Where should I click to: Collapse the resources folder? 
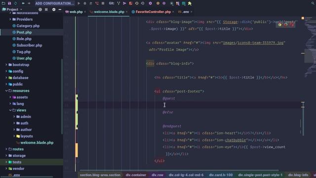(6, 90)
